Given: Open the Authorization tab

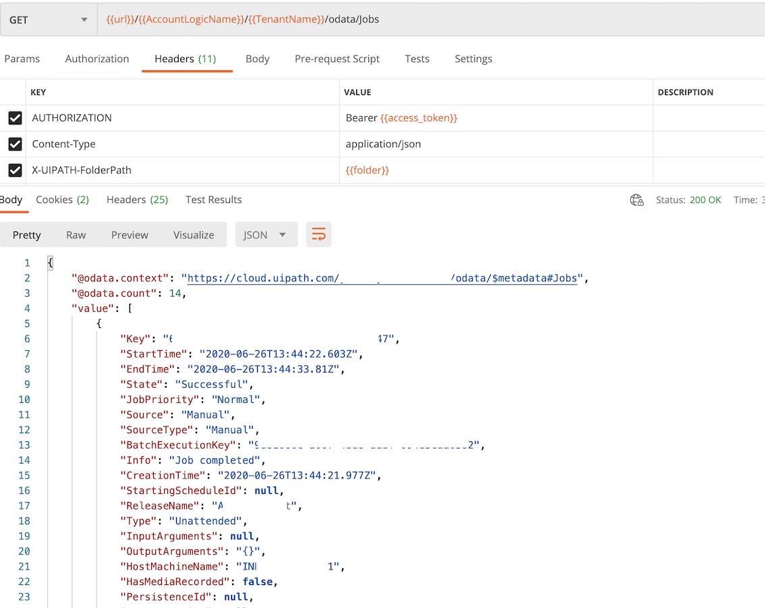Looking at the screenshot, I should [x=97, y=59].
